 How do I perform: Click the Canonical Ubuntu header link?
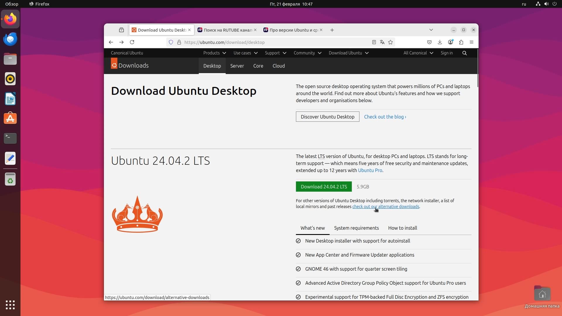pos(127,53)
